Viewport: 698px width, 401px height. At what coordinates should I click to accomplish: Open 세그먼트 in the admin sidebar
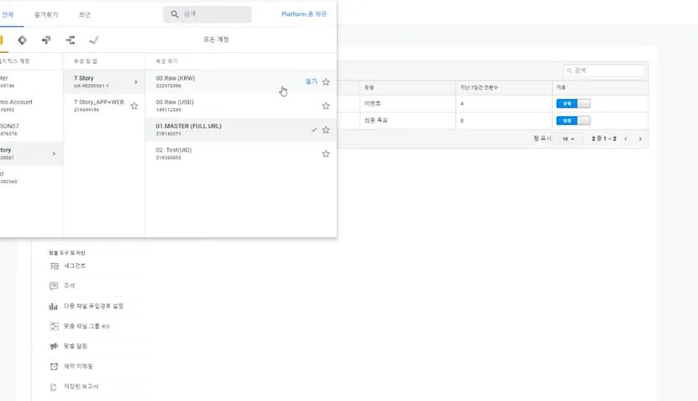[75, 266]
